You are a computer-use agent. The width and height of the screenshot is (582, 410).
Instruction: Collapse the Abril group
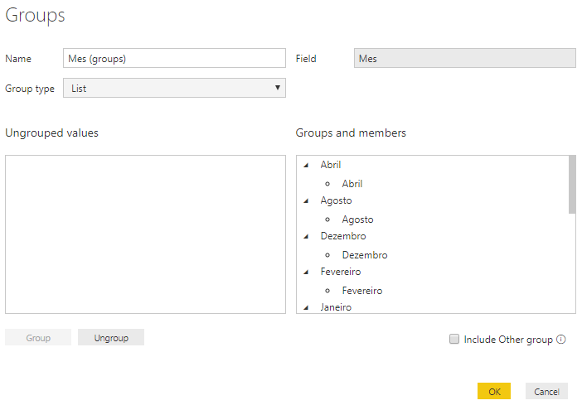[306, 166]
